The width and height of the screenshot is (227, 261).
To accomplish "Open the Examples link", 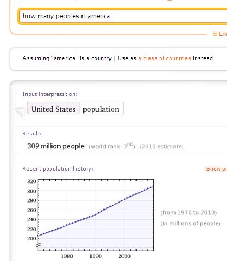I will 223,34.
